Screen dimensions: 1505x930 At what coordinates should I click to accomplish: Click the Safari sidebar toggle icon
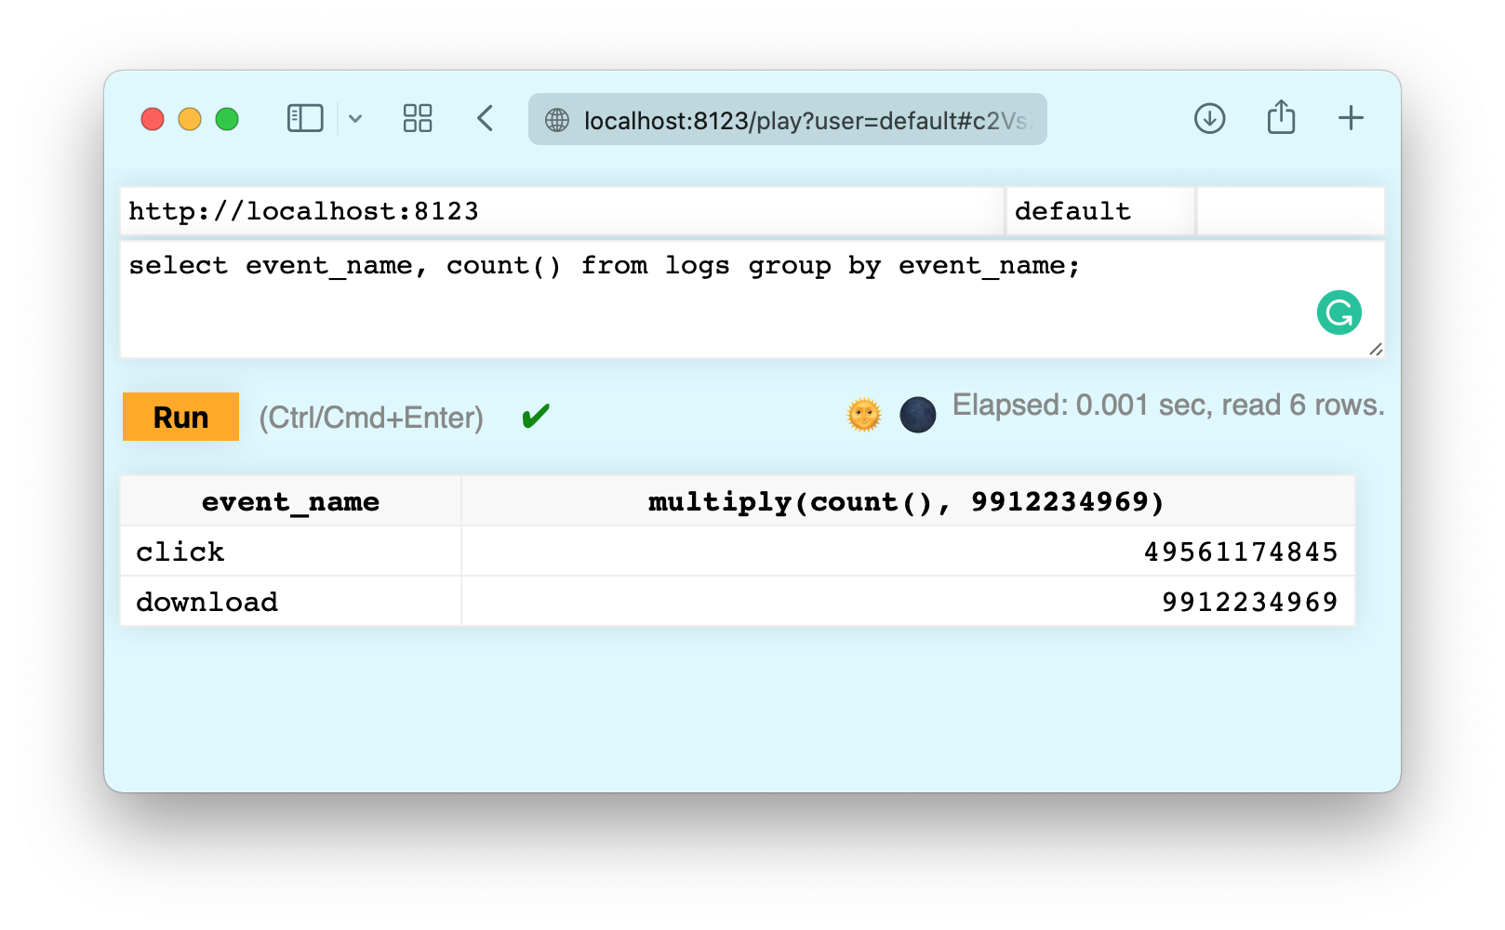pos(305,119)
